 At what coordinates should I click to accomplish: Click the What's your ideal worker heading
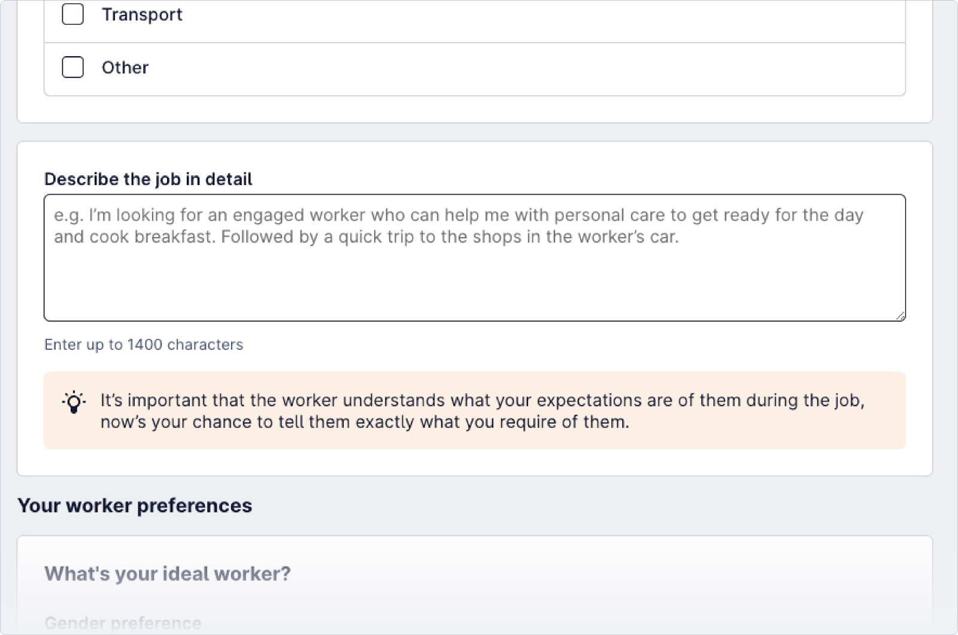pyautogui.click(x=166, y=573)
